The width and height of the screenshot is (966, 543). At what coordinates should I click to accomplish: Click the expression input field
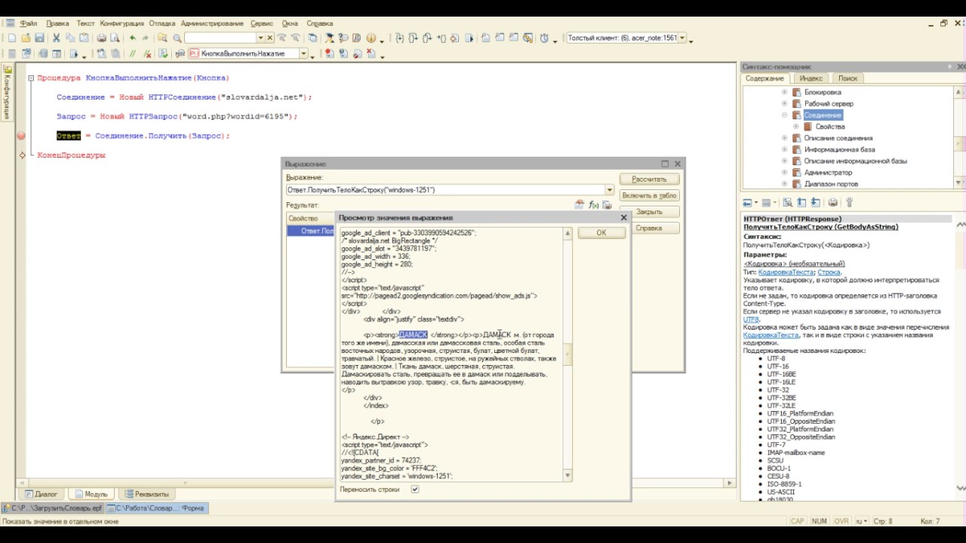click(445, 190)
